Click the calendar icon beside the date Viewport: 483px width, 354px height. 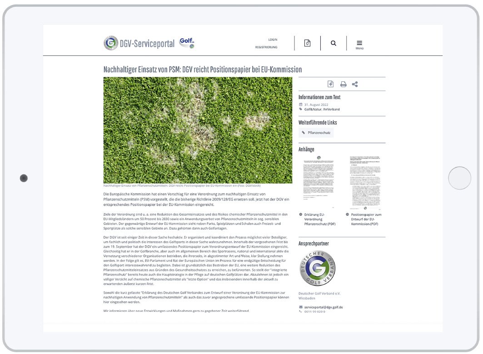(x=301, y=105)
